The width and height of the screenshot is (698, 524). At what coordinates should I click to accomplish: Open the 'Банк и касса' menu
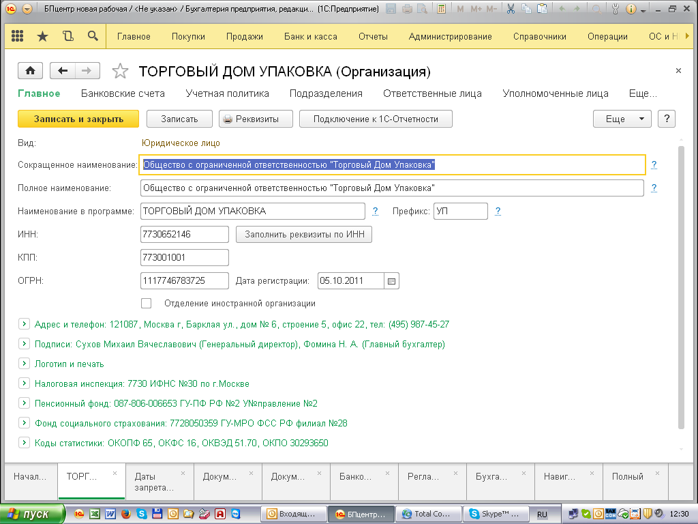[x=310, y=37]
